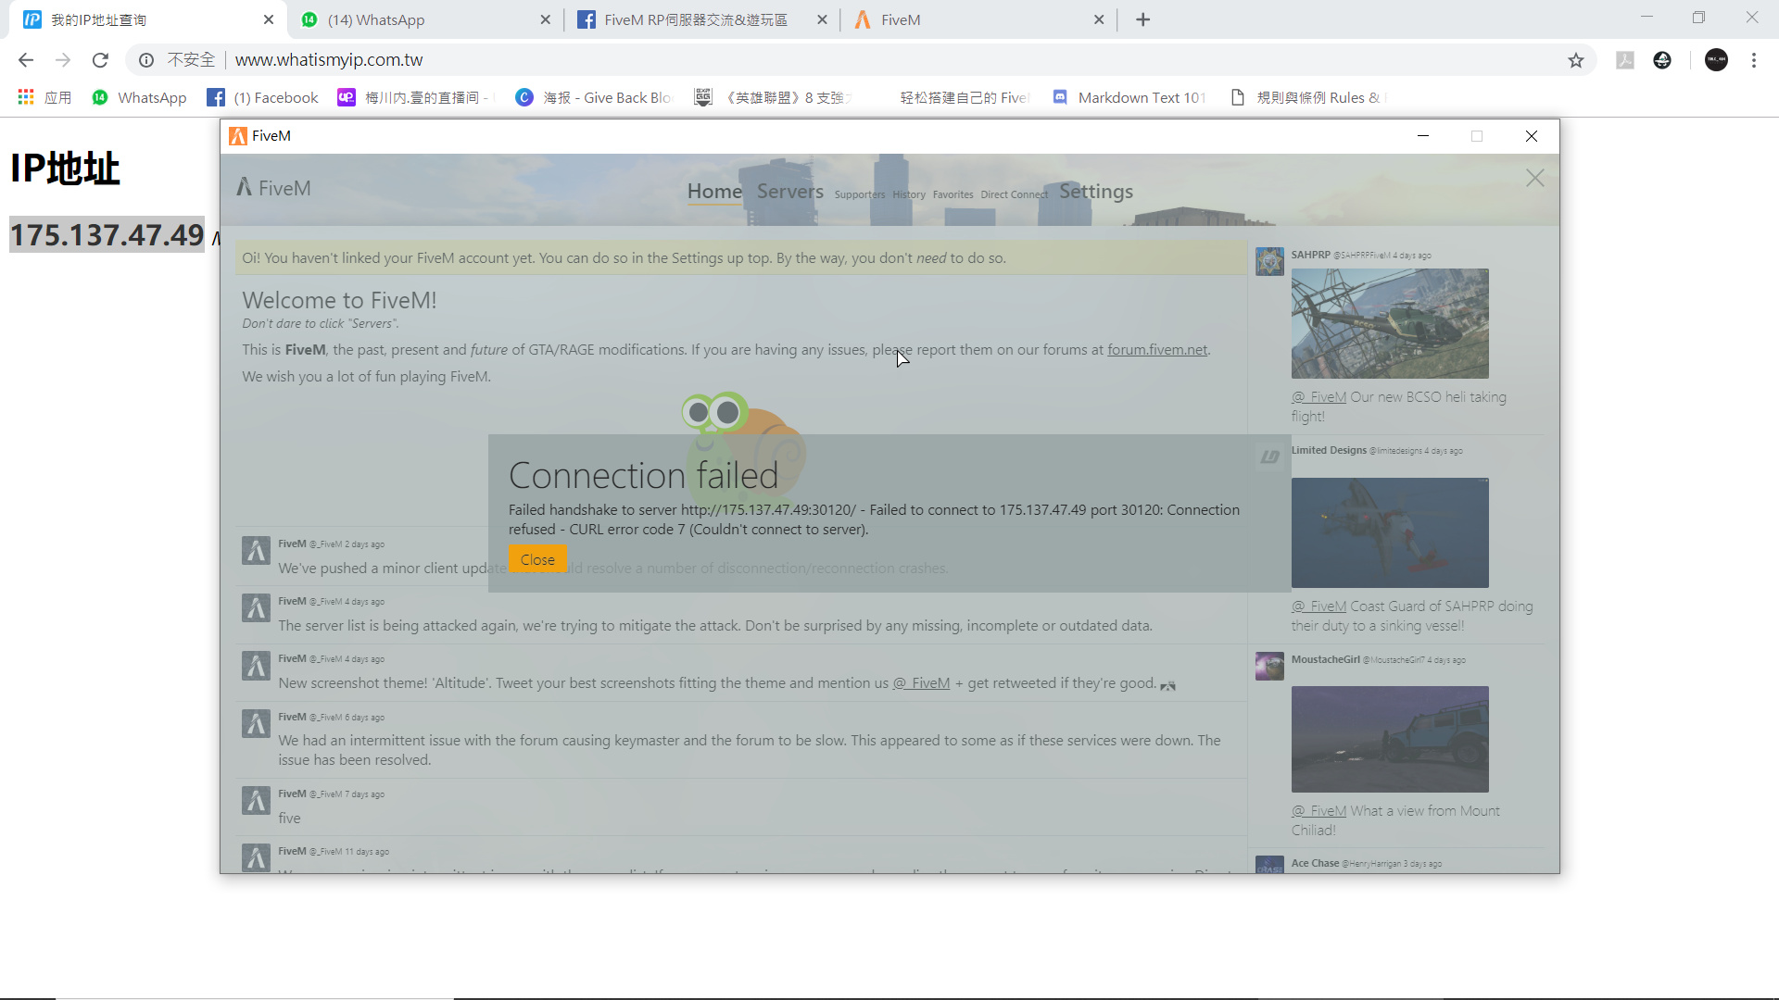Viewport: 1779px width, 1000px height.
Task: Click the site info icon beside URL
Action: [x=146, y=60]
